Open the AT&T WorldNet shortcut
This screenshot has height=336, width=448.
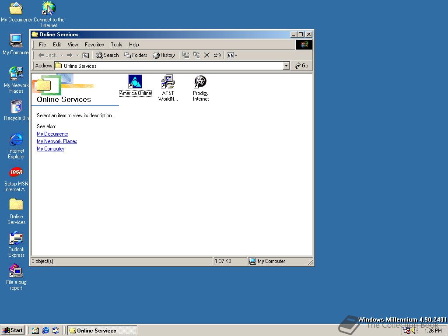click(x=168, y=88)
